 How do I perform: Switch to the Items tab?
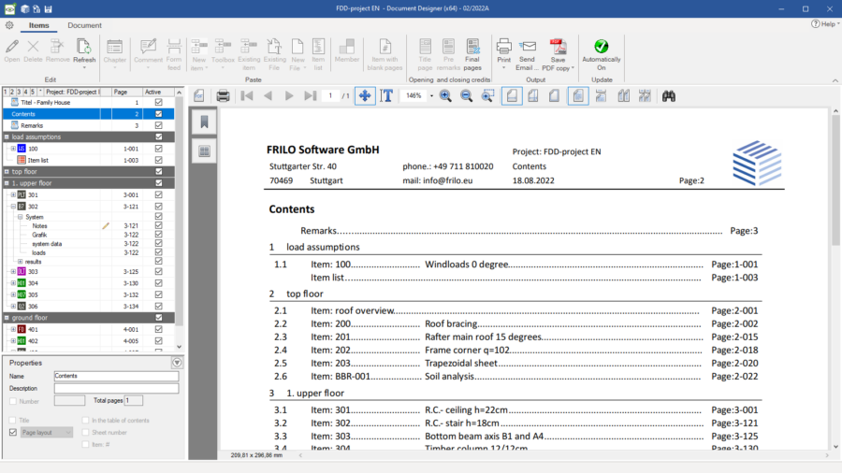click(38, 25)
